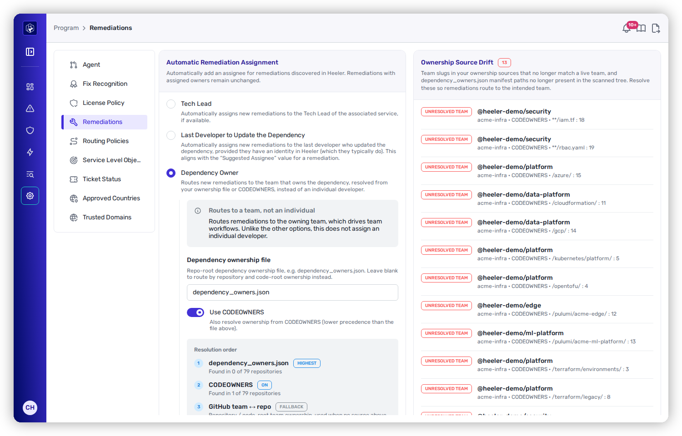
Task: Open the @heeler-demo/platform /azure/ drift row
Action: point(537,171)
